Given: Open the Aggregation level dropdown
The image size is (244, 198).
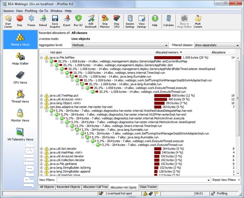Looking at the screenshot, I should 120,45.
